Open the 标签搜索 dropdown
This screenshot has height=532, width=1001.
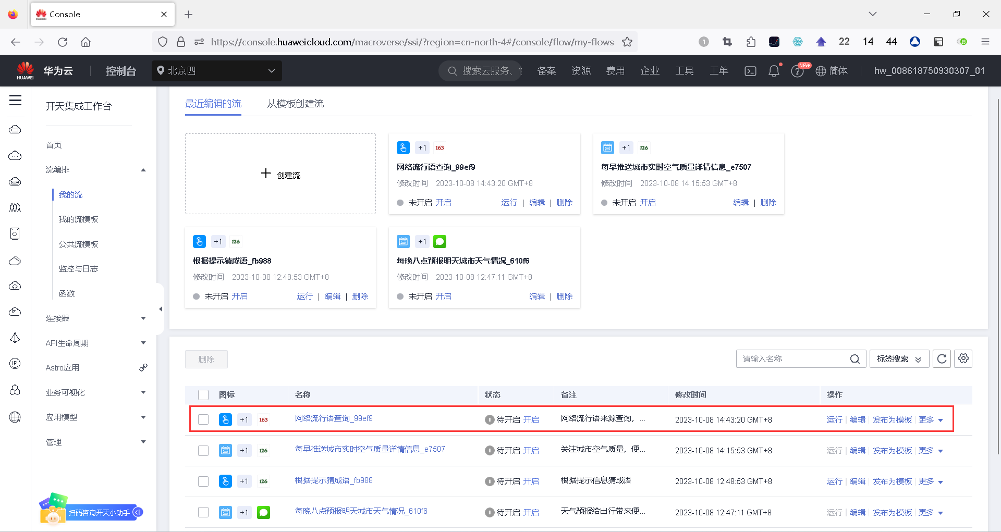coord(899,359)
